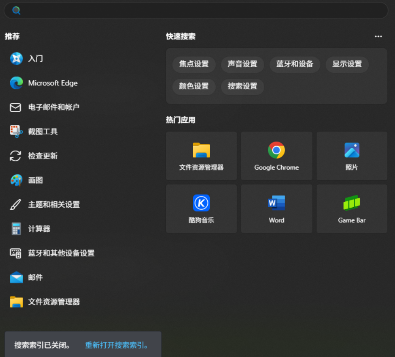Open 电子邮件和帐户 envelope icon
The width and height of the screenshot is (395, 357).
point(15,107)
